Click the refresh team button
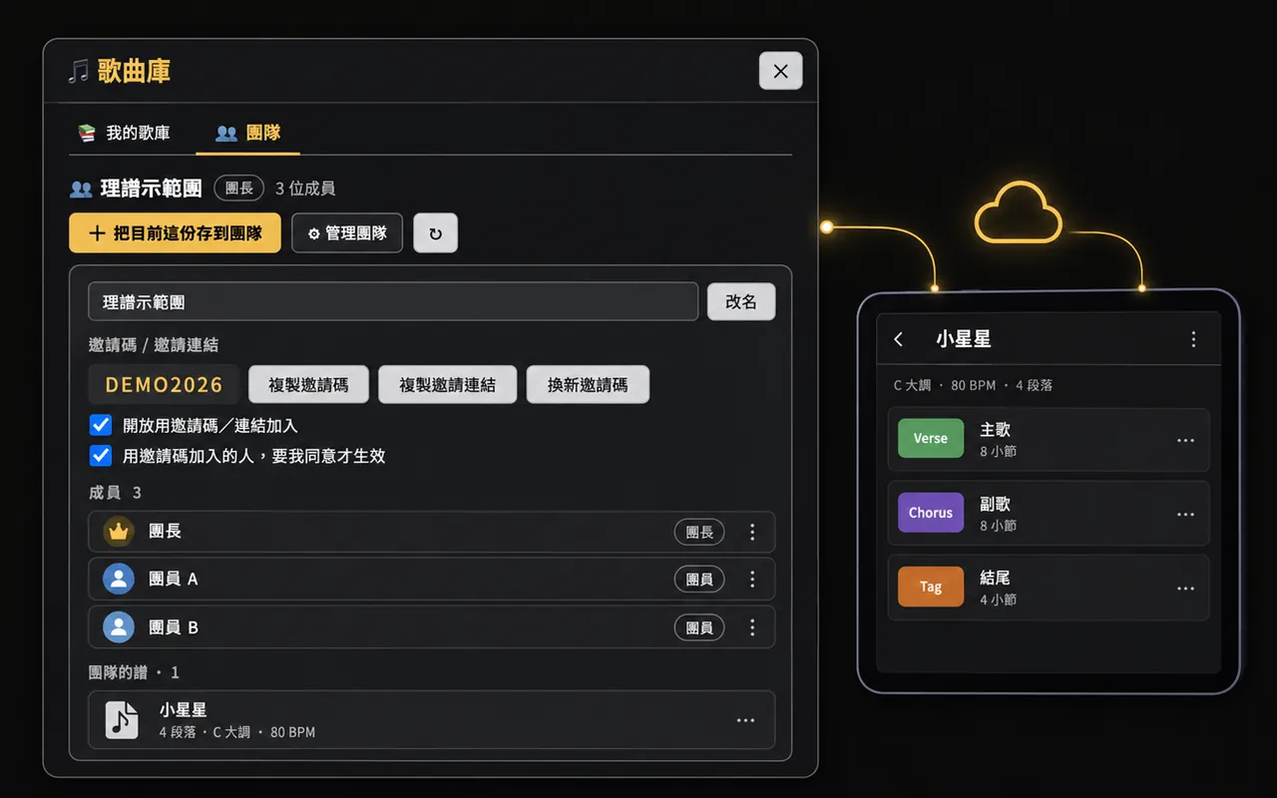The height and width of the screenshot is (798, 1277). 435,233
